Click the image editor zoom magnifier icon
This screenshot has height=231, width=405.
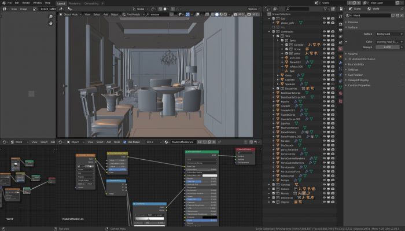click(51, 17)
